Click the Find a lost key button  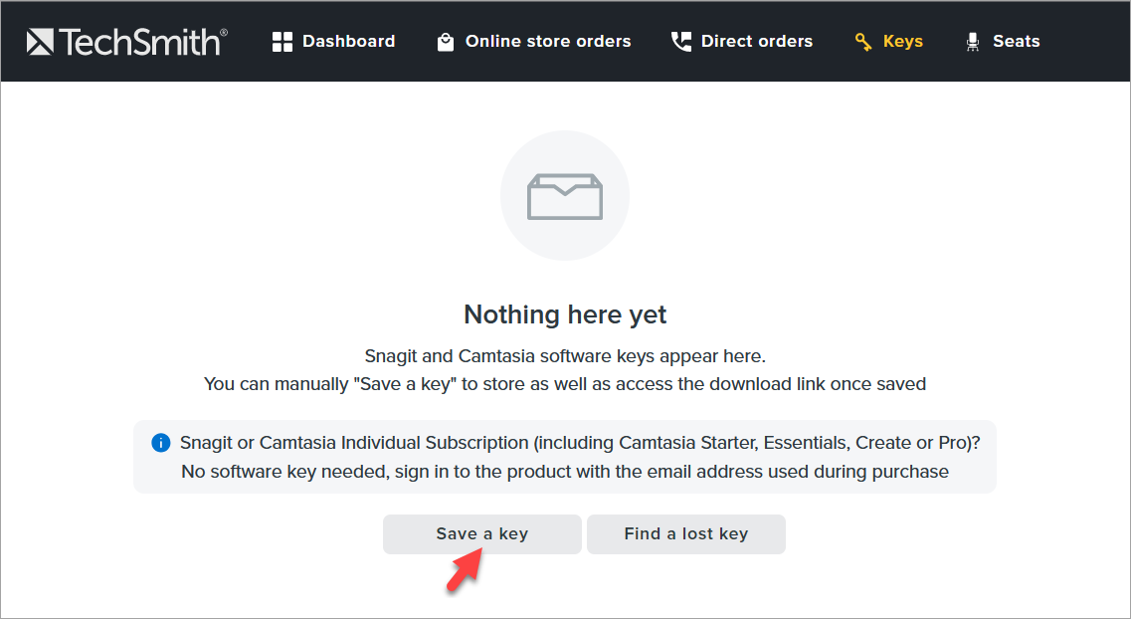click(685, 533)
